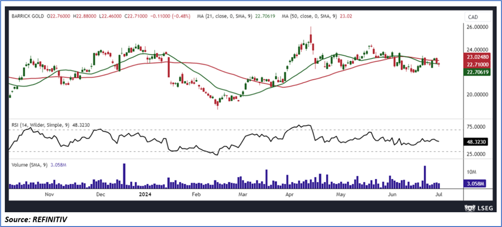Click the Jun date axis label
Viewport: 502px width, 227px height.
point(391,194)
